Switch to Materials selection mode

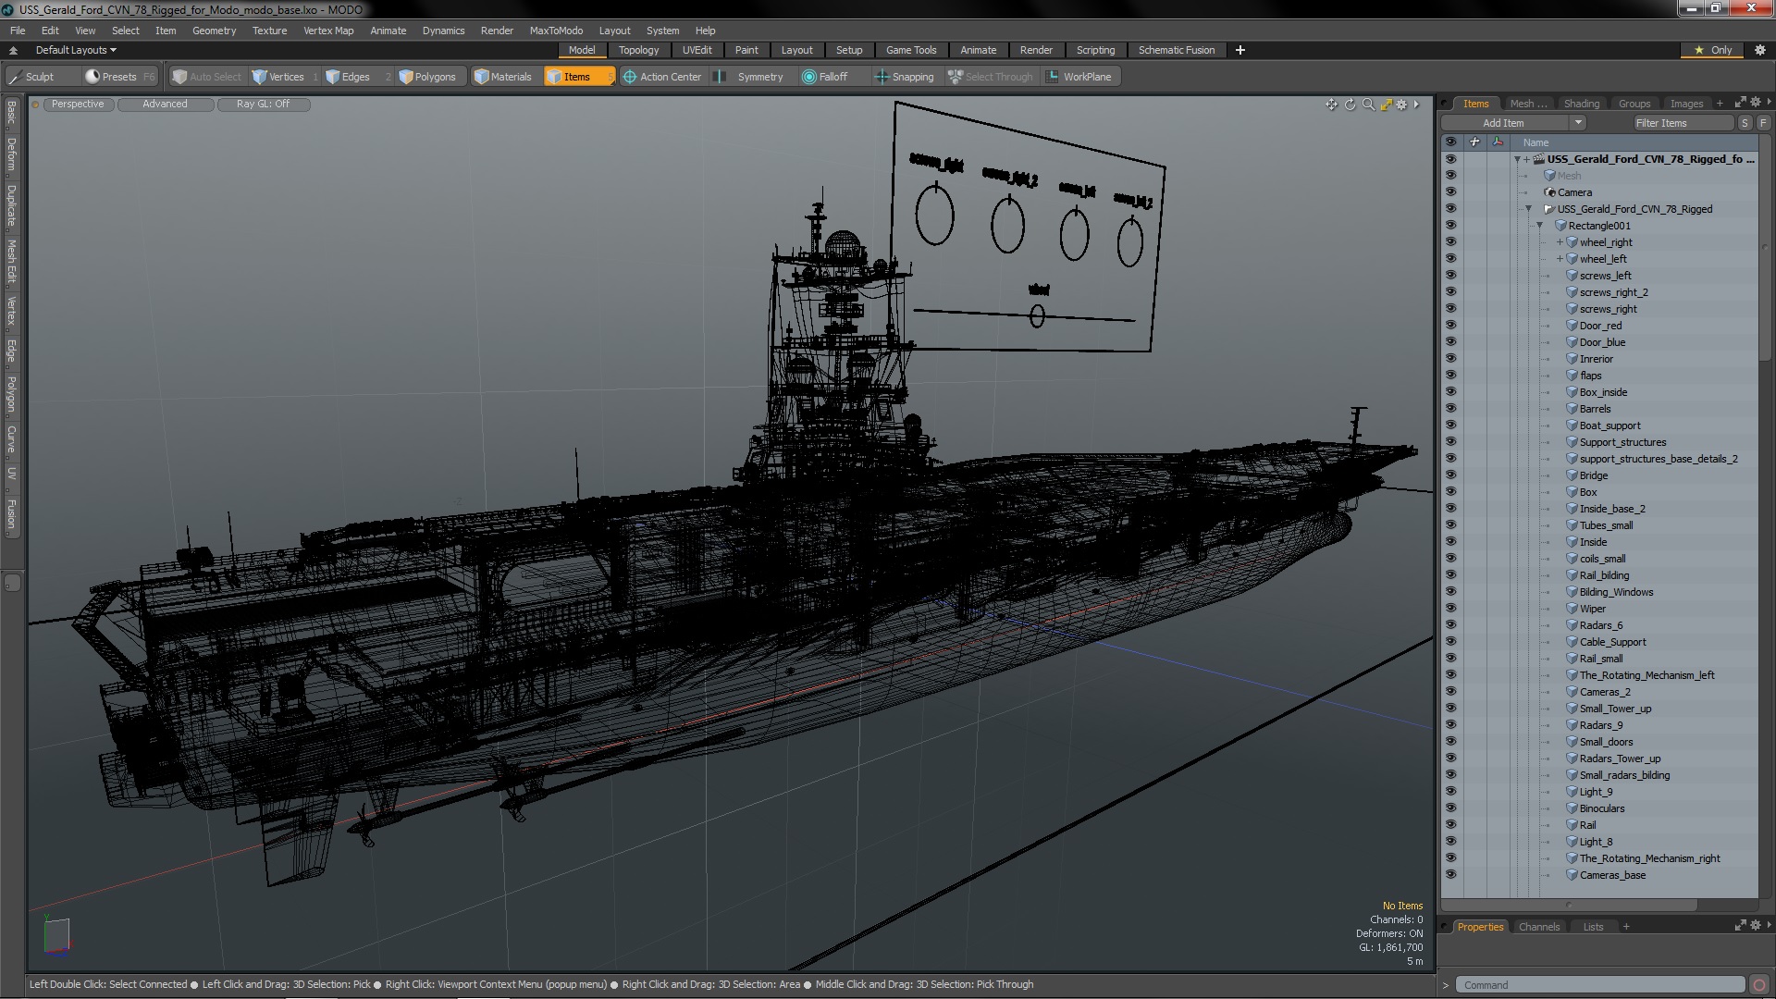tap(504, 77)
